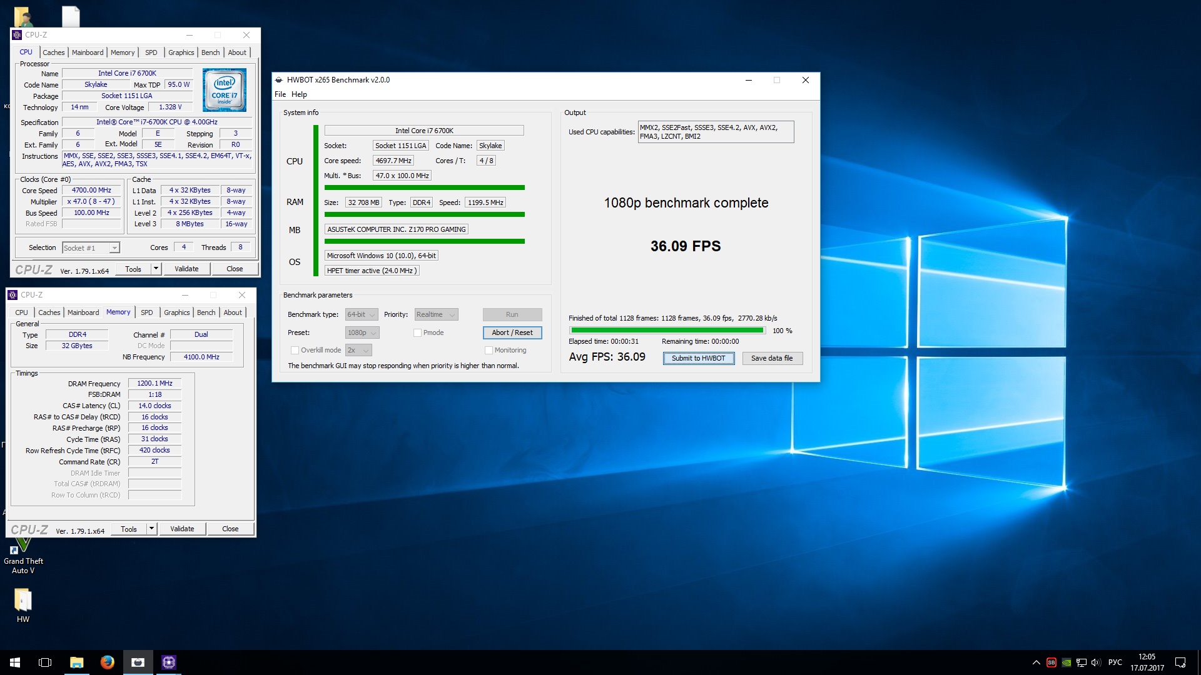Click Validate in upper CPU-Z window
The width and height of the screenshot is (1201, 675).
point(186,269)
